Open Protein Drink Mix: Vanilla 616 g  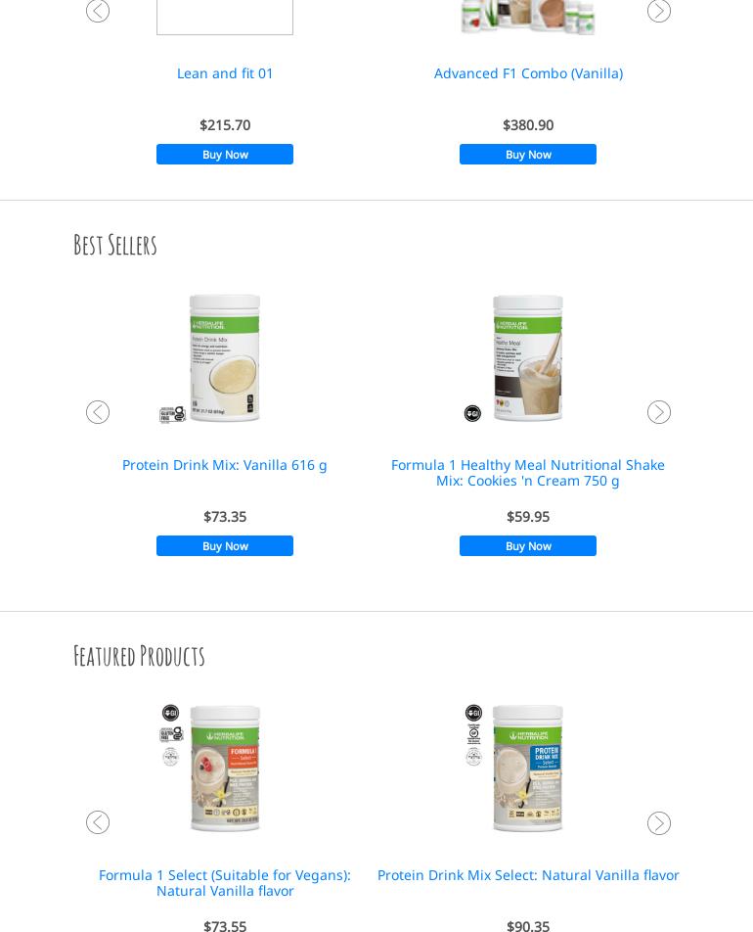point(225,465)
